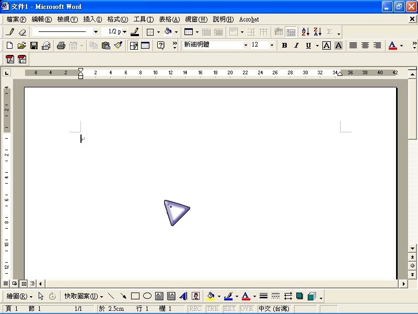Viewport: 418px width, 314px height.
Task: Open the line weight 1/2 p dropdown
Action: pos(124,32)
